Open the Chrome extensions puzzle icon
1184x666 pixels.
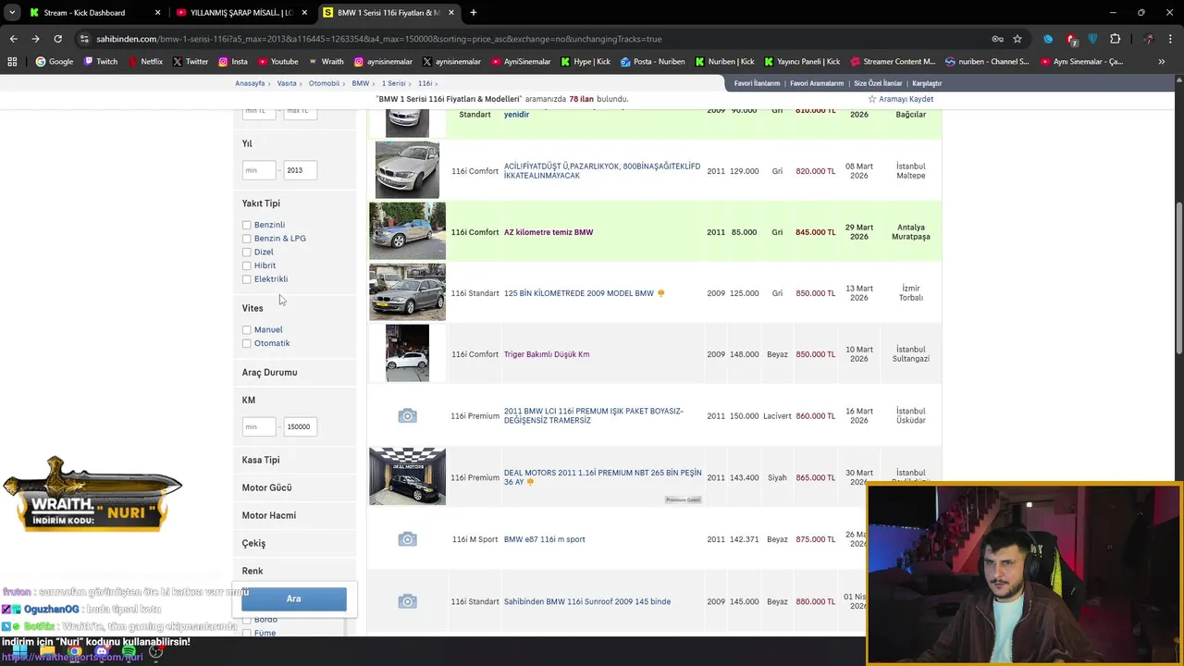[1115, 39]
